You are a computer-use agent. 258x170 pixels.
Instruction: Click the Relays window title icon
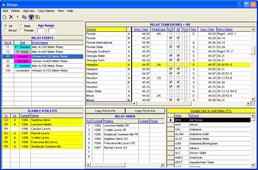pos(4,5)
